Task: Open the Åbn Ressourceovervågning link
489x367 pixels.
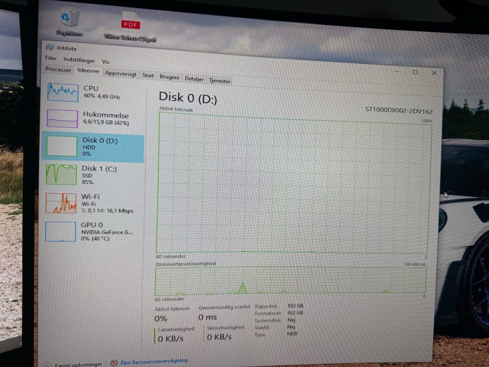Action: click(154, 361)
